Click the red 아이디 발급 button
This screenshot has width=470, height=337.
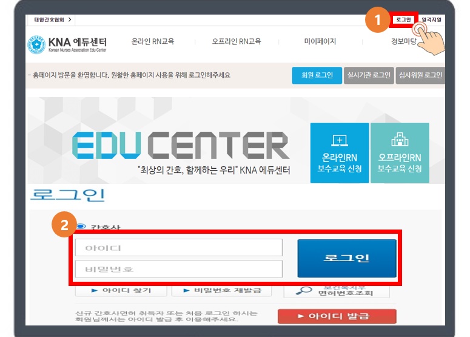coord(337,316)
